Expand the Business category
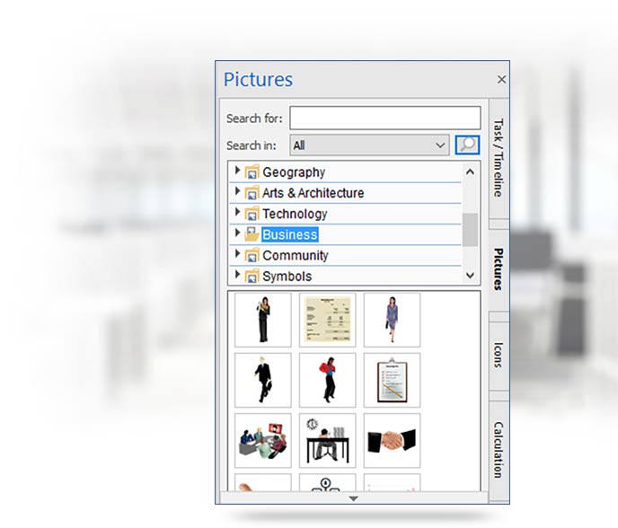Image resolution: width=618 pixels, height=528 pixels. tap(237, 233)
